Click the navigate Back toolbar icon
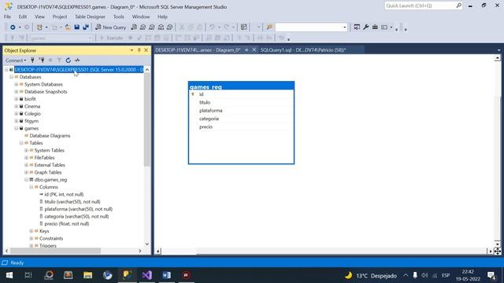 [x=13, y=28]
